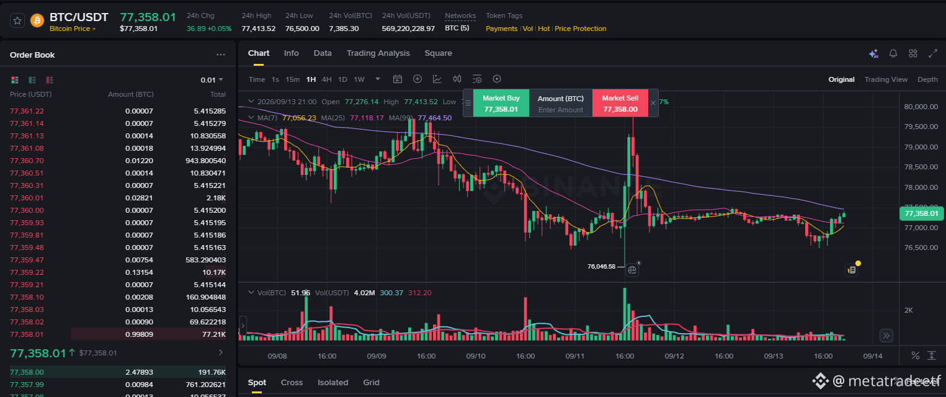Change candlestick chart style icon
This screenshot has height=397, width=946.
457,79
